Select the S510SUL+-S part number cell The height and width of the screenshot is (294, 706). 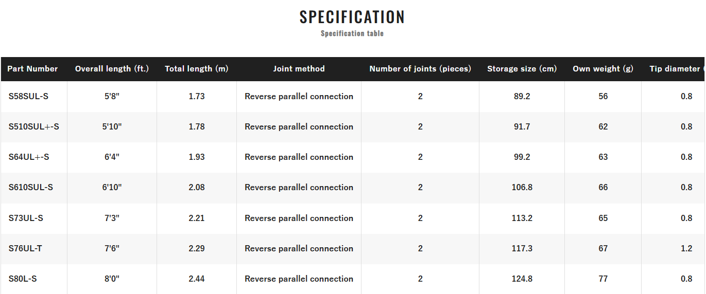coord(33,126)
